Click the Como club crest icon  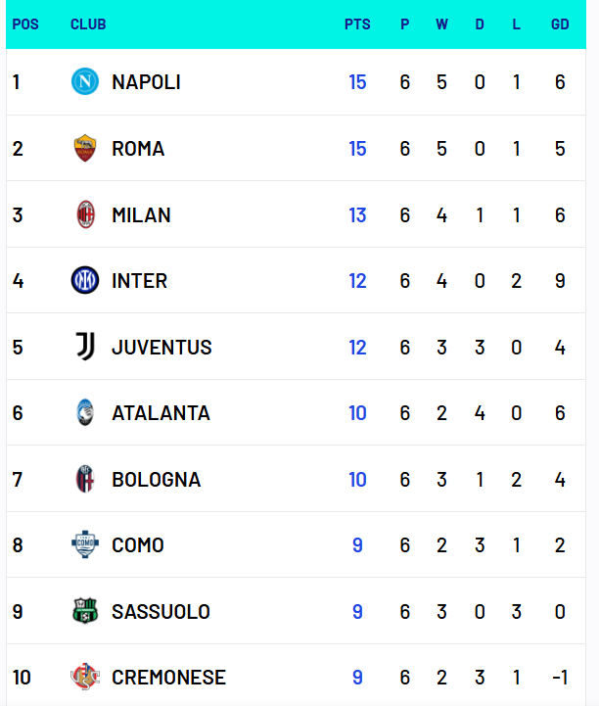85,545
